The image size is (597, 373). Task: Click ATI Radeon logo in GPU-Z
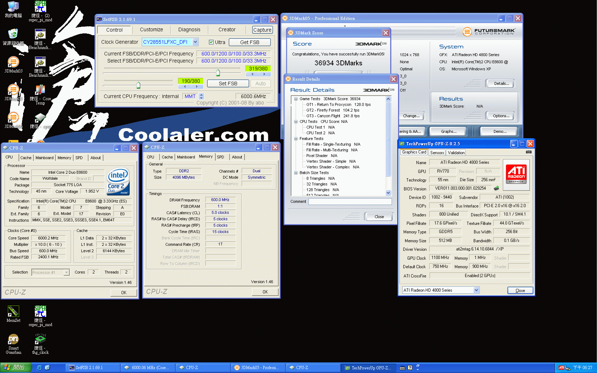[x=516, y=174]
